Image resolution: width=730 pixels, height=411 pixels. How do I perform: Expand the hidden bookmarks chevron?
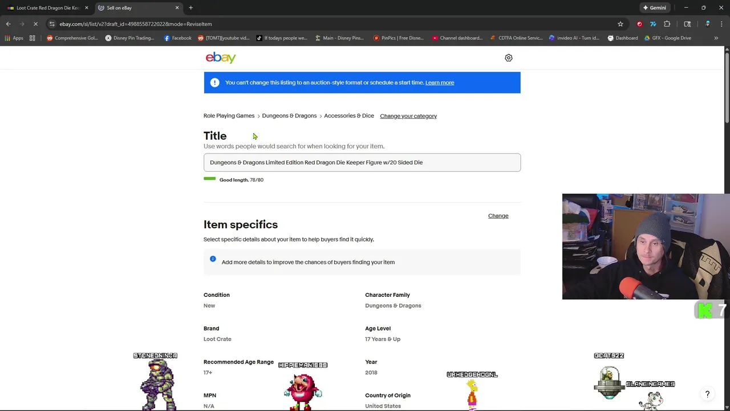716,38
